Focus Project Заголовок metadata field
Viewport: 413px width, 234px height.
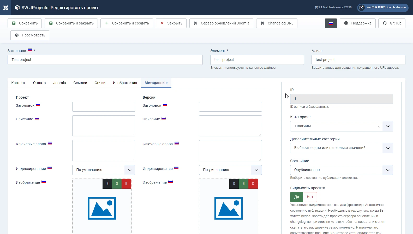click(104, 107)
